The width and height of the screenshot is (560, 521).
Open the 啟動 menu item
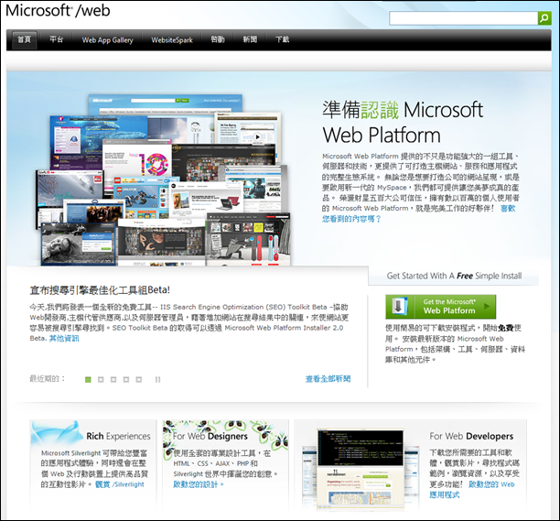point(218,39)
